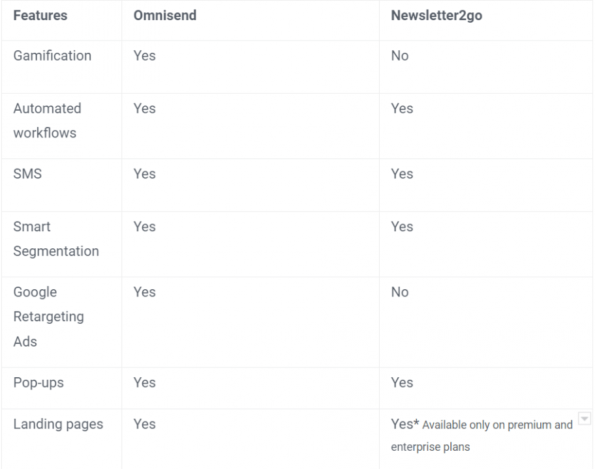Click the Google Retargeting Ads feature label
The height and width of the screenshot is (469, 595).
tap(48, 317)
